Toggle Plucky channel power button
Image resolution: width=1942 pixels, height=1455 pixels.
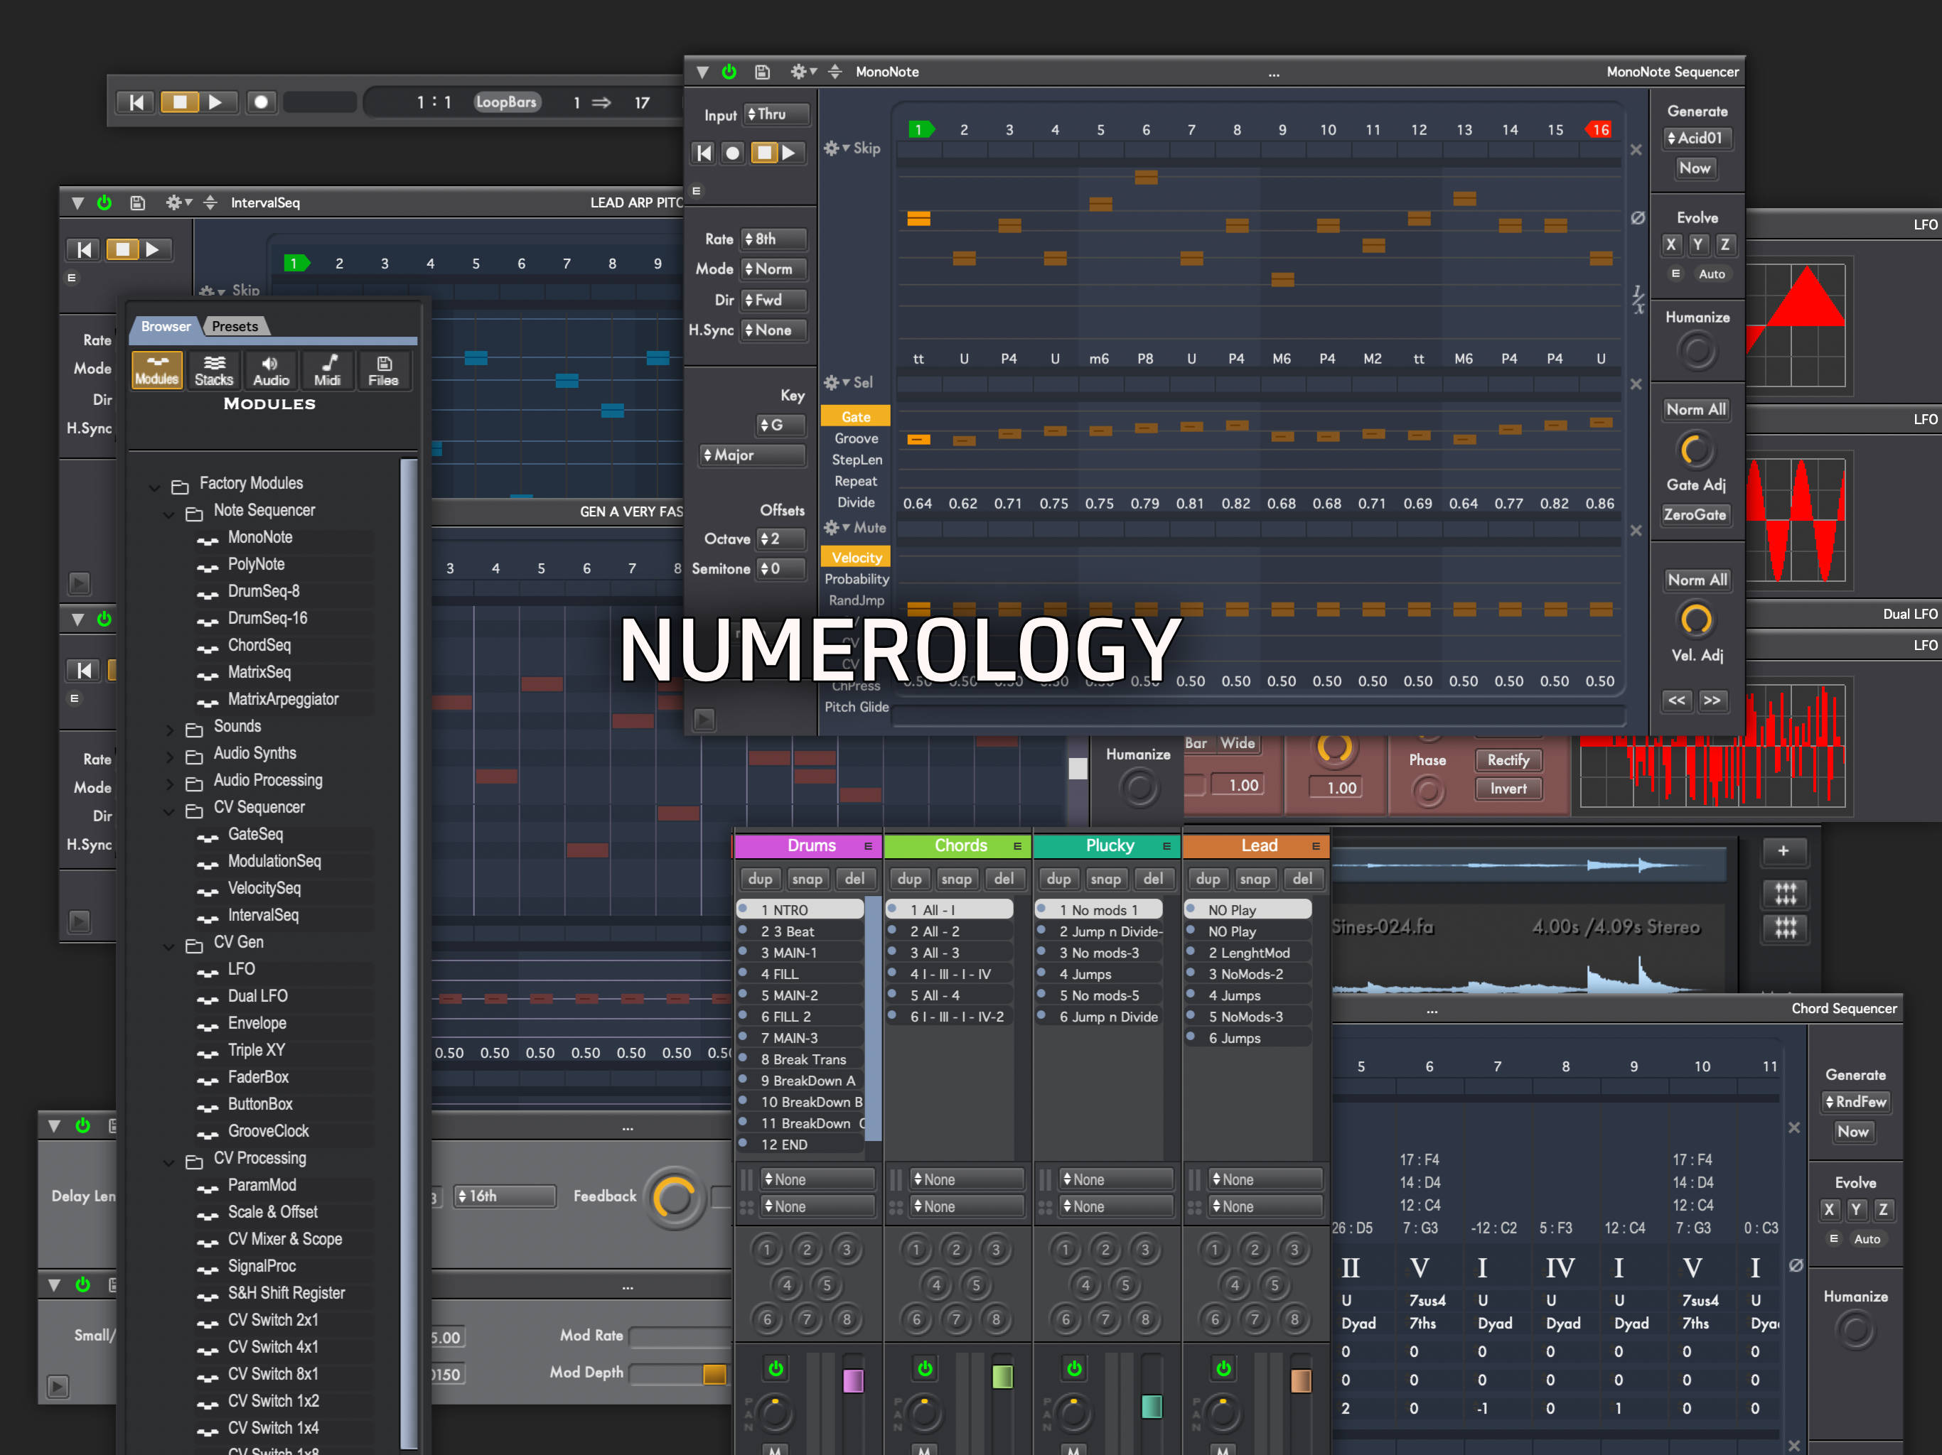(x=1074, y=1368)
